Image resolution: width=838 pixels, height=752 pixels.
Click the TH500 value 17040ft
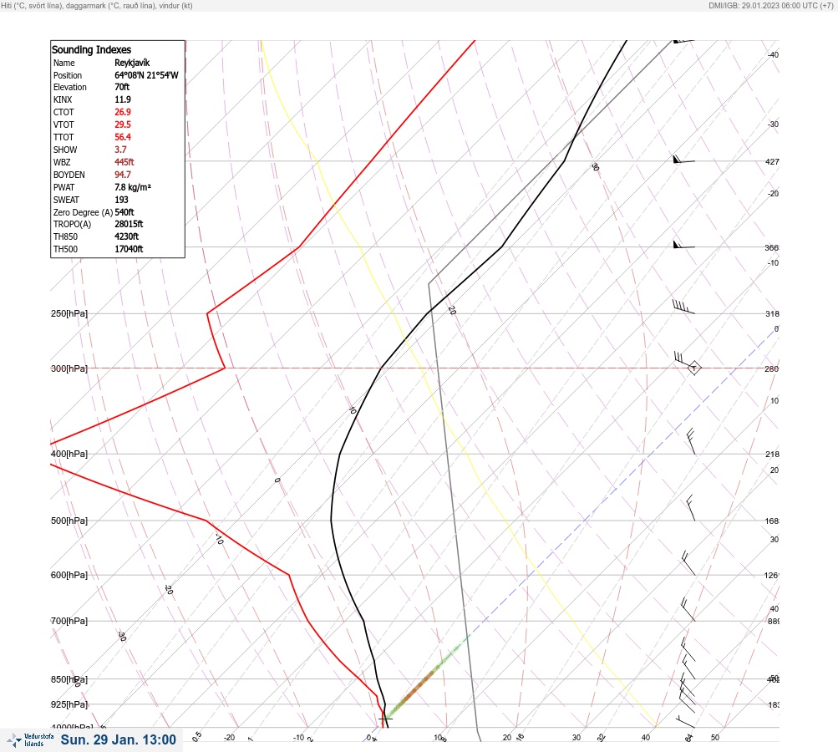pos(129,249)
